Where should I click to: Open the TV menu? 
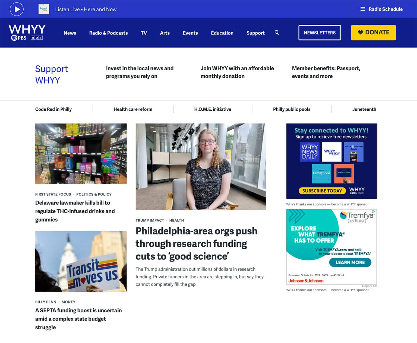(x=144, y=33)
